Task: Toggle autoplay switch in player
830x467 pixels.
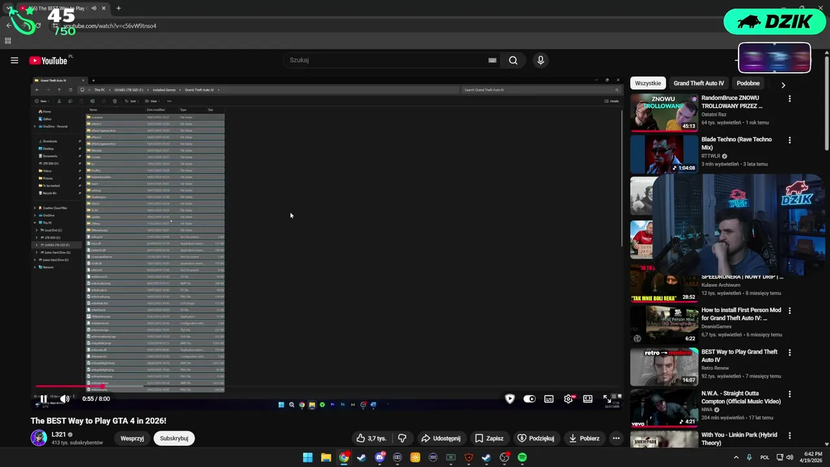Action: [x=529, y=399]
